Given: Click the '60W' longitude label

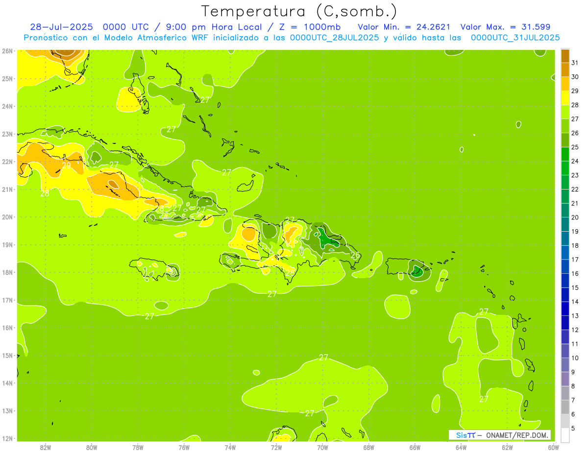Looking at the screenshot, I should click(x=553, y=447).
